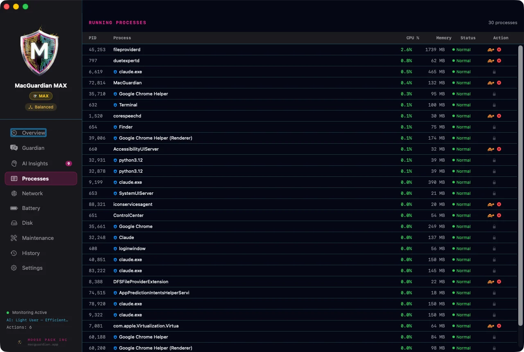Click the red X for iconservicesagent
524x352 pixels.
click(499, 204)
